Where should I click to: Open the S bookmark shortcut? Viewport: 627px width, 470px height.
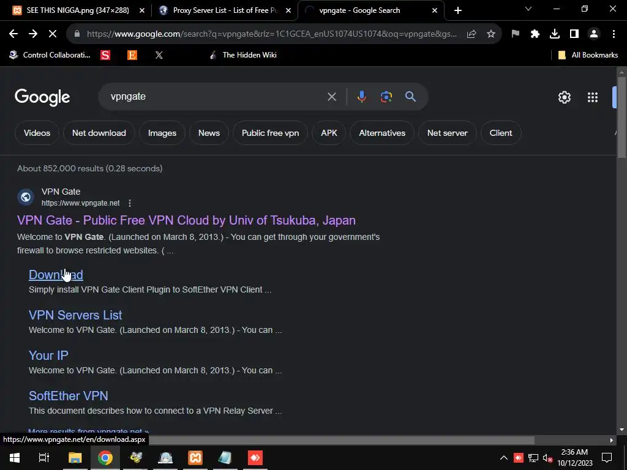105,55
